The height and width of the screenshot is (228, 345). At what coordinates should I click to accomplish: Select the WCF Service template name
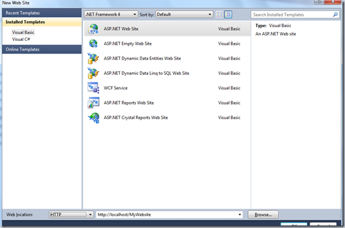click(115, 88)
